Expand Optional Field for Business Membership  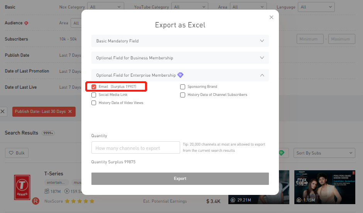tap(180, 58)
